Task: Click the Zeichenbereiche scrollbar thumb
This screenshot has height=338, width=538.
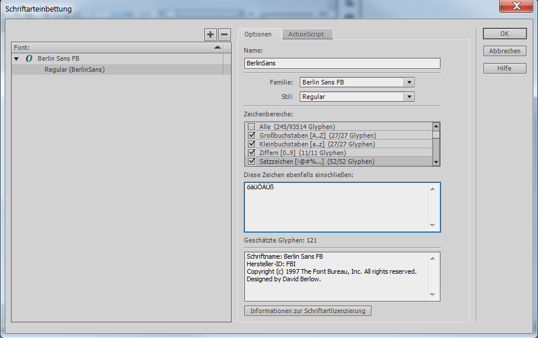Action: point(436,134)
